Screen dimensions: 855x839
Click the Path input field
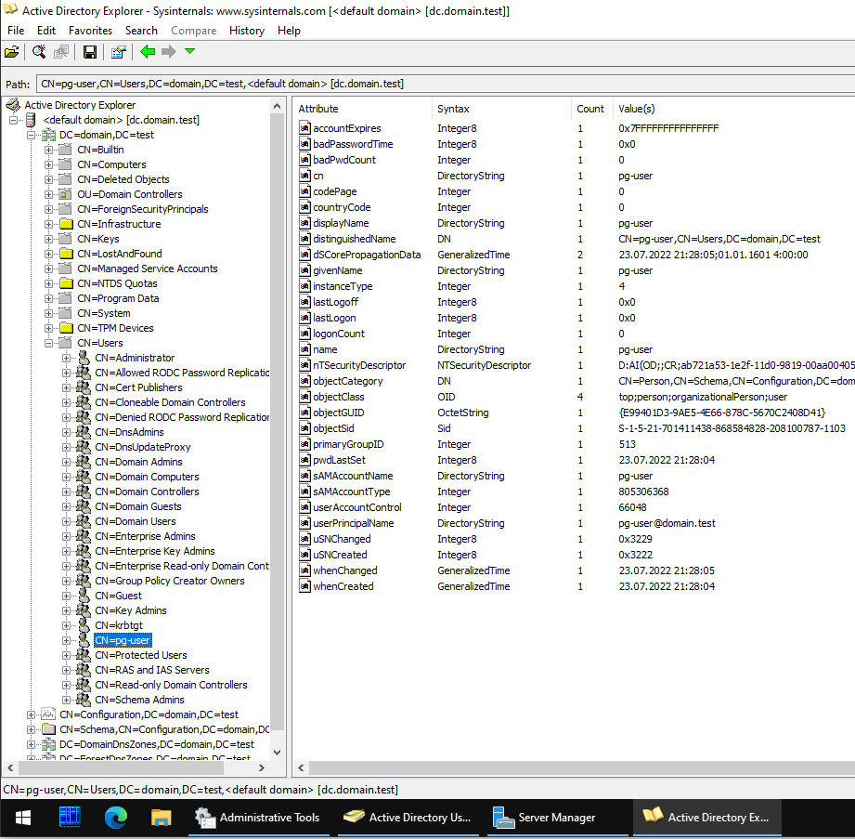coord(446,84)
